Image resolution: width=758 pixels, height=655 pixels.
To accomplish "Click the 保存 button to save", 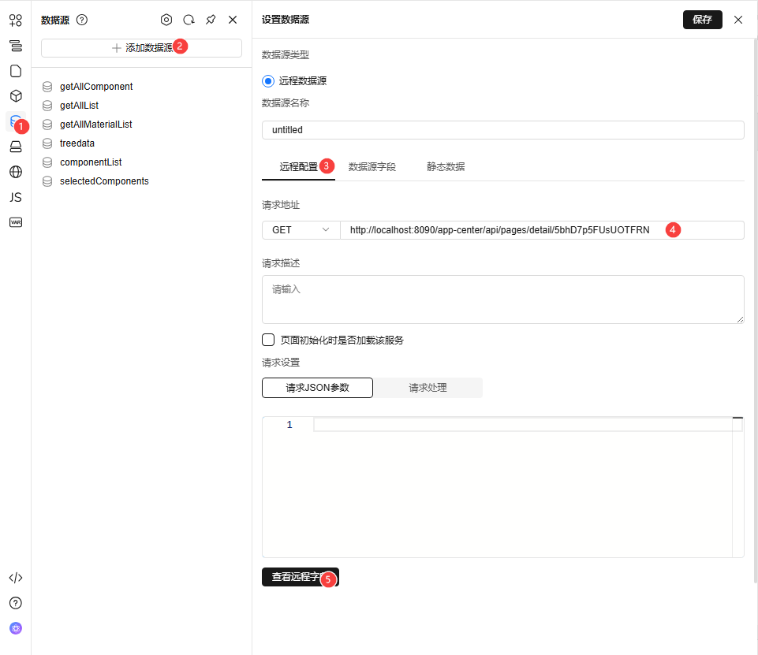I will [x=702, y=20].
